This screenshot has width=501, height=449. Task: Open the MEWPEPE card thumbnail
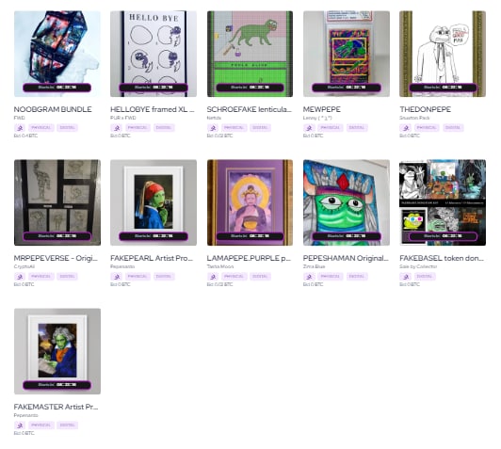[347, 54]
